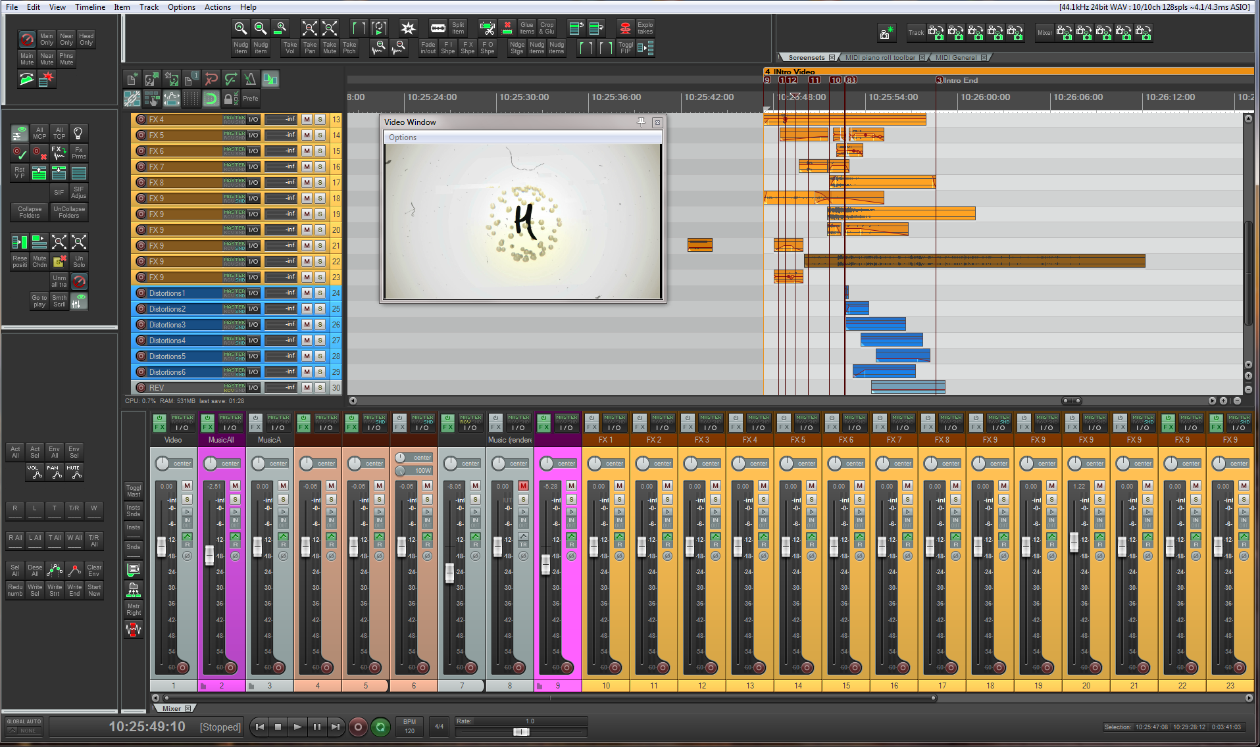Screen dimensions: 1260x747
Task: Click the Glue items toolbar icon
Action: click(526, 27)
